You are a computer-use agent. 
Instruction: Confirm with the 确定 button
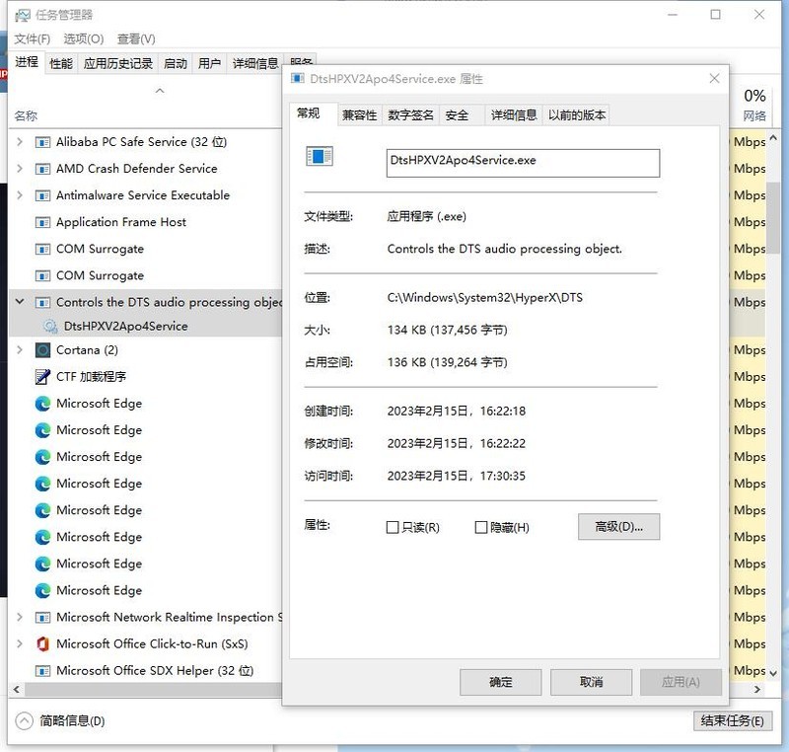pos(500,682)
